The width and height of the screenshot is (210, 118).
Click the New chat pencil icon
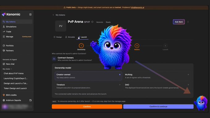(4, 64)
